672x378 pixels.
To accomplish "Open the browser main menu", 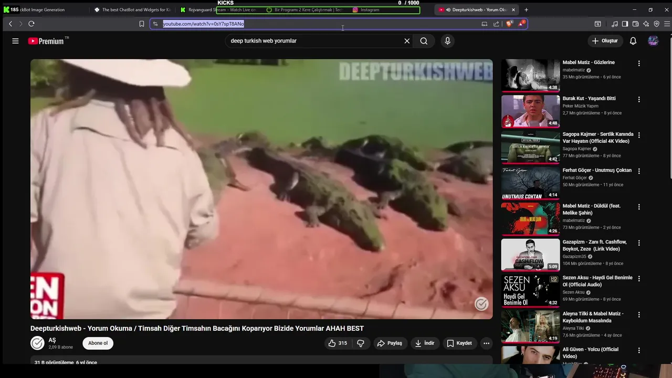I will 667,24.
